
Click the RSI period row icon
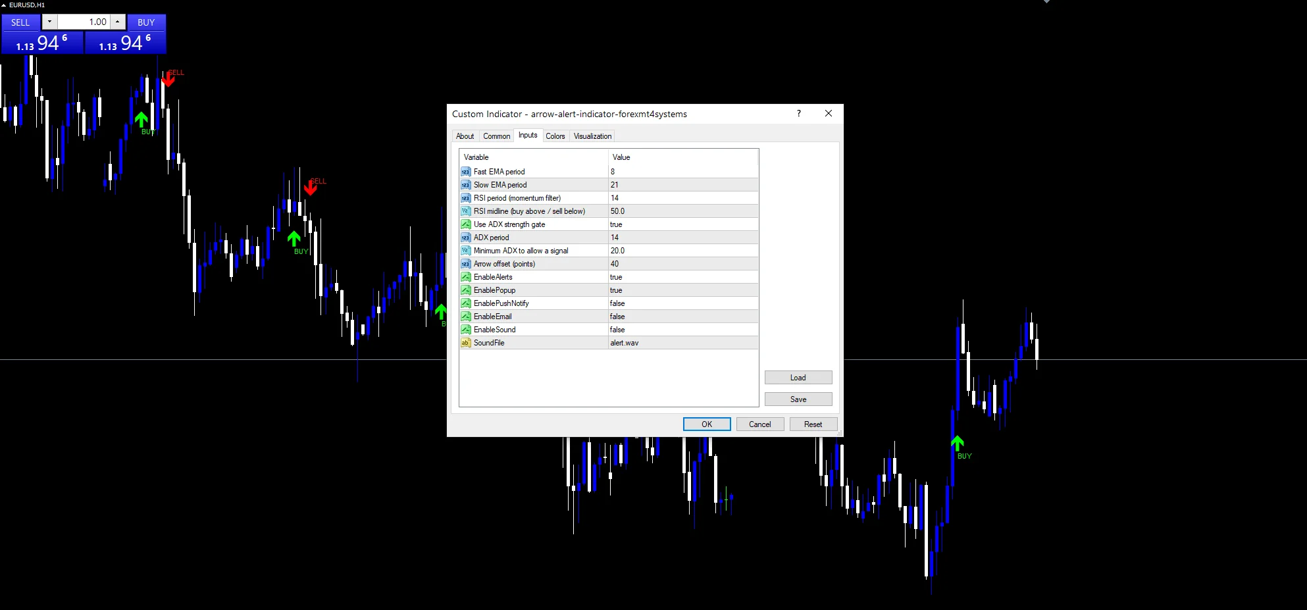[466, 198]
